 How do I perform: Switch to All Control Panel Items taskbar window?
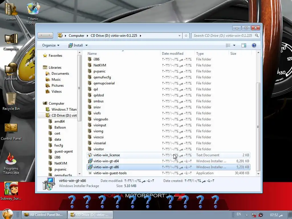click(x=44, y=215)
